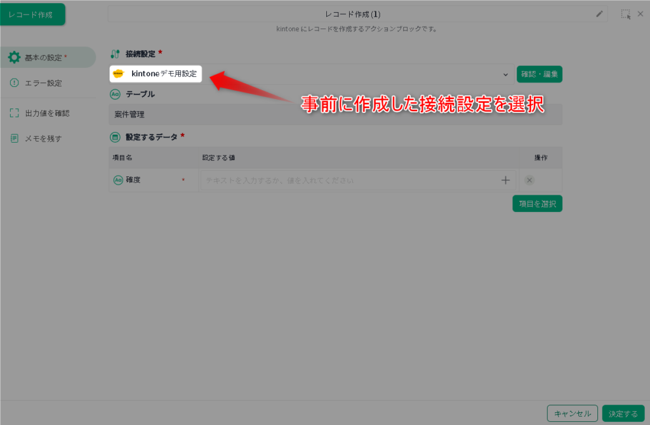Open the 出力値を確認 tab
The height and width of the screenshot is (425, 650).
[x=48, y=113]
